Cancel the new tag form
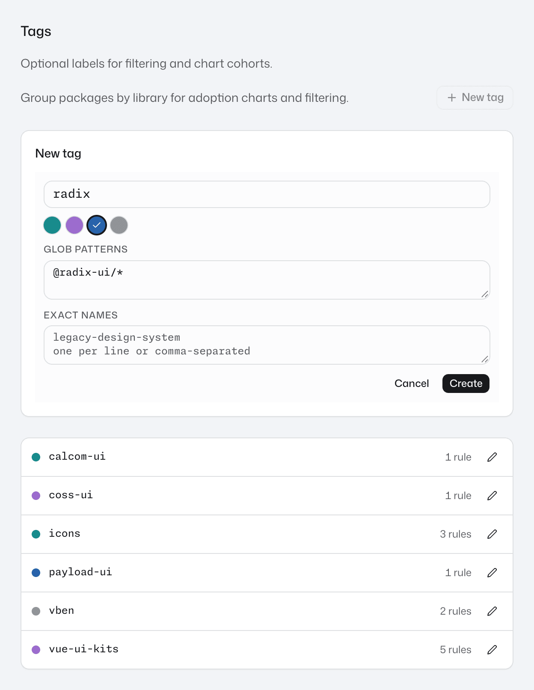The height and width of the screenshot is (690, 534). coord(412,384)
